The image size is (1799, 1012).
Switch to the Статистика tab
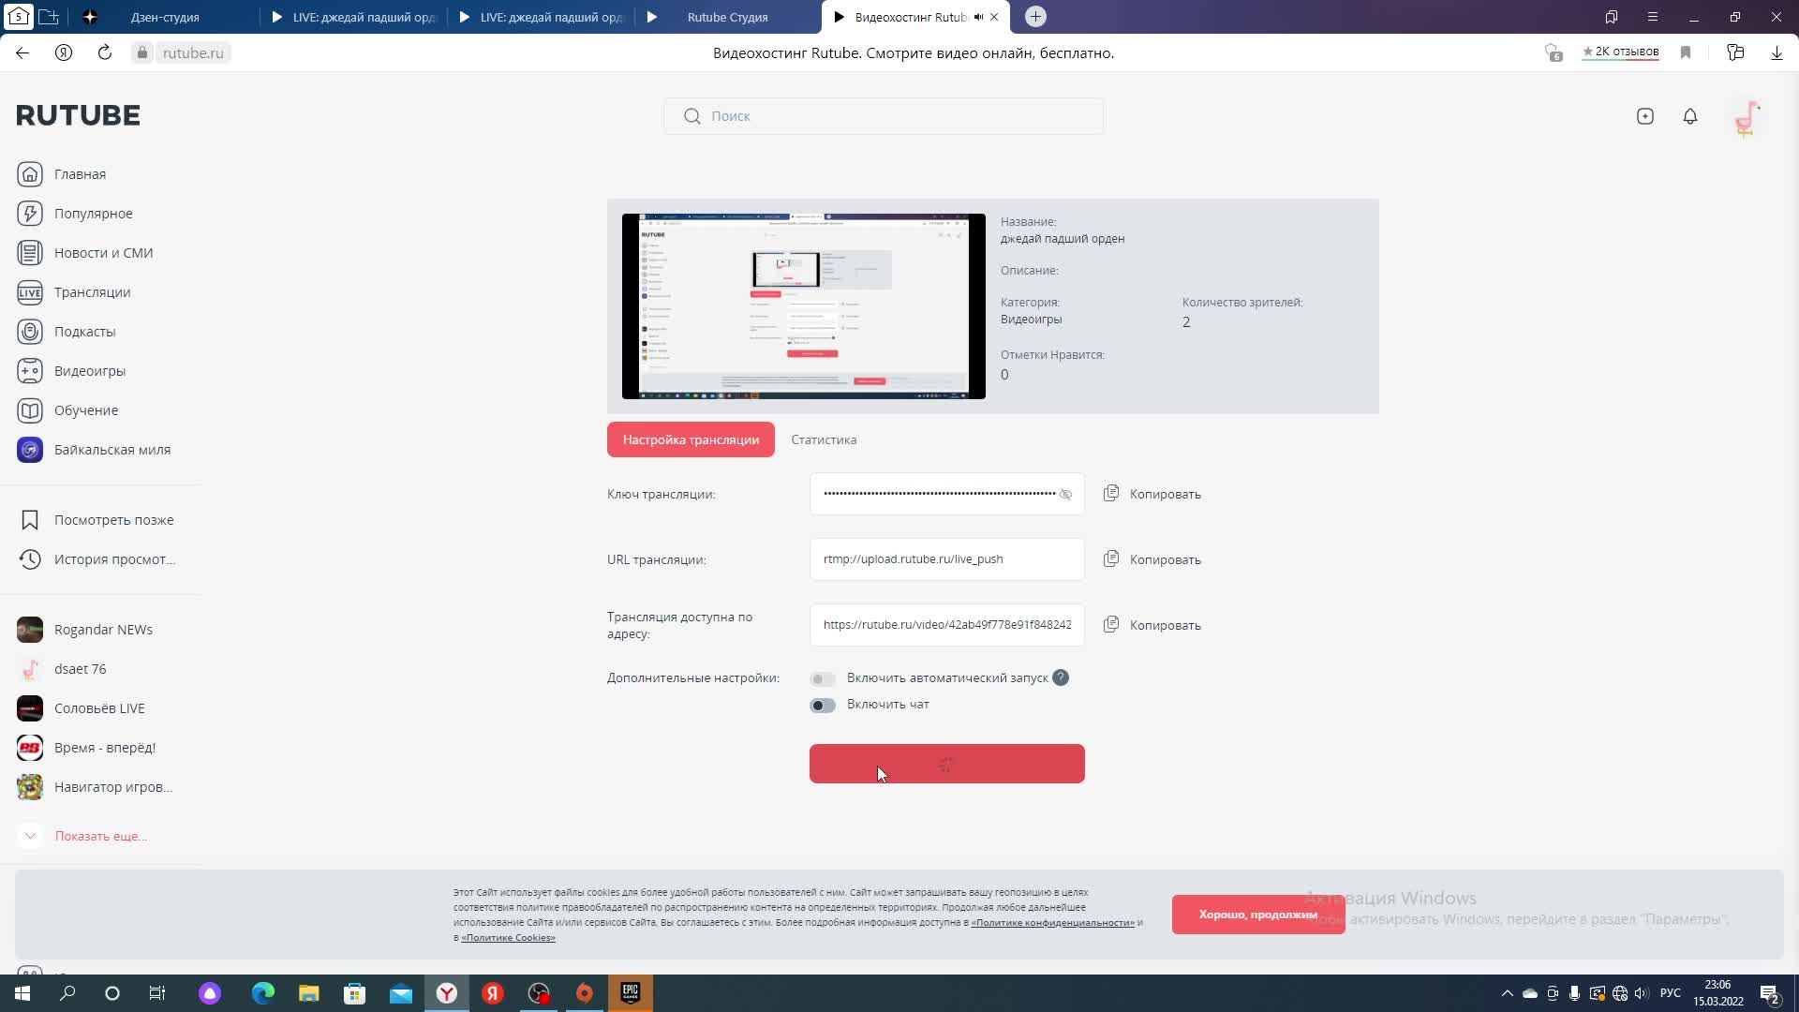824,439
